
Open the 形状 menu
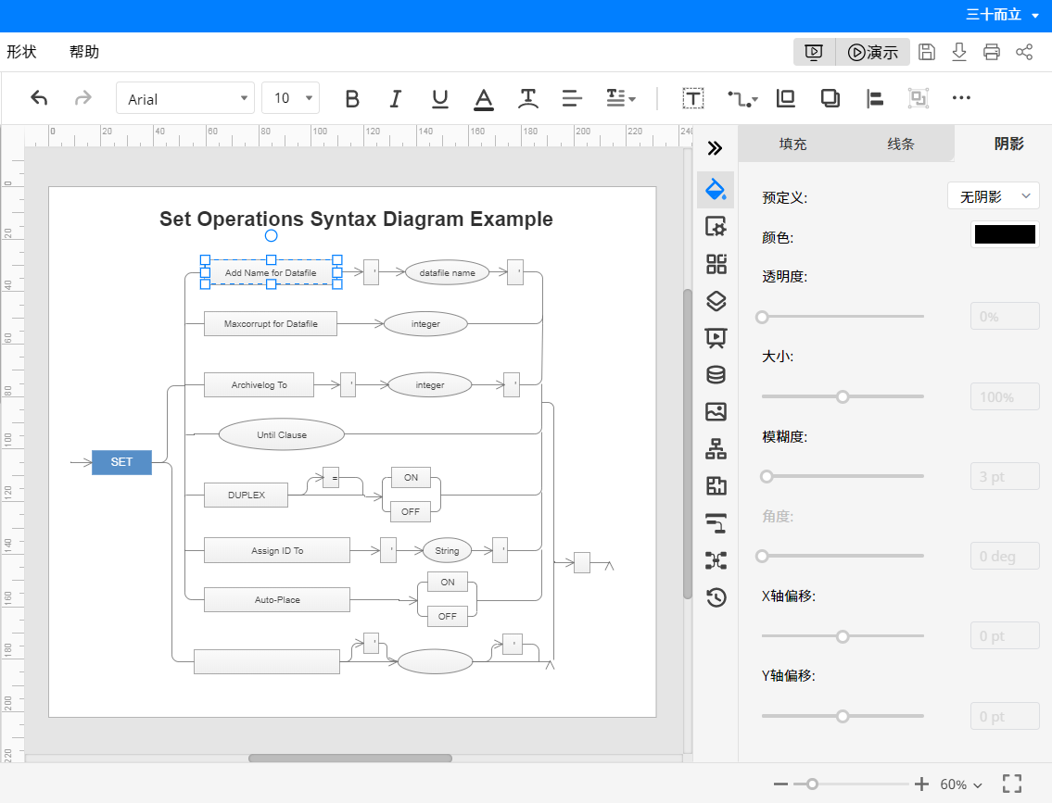21,52
